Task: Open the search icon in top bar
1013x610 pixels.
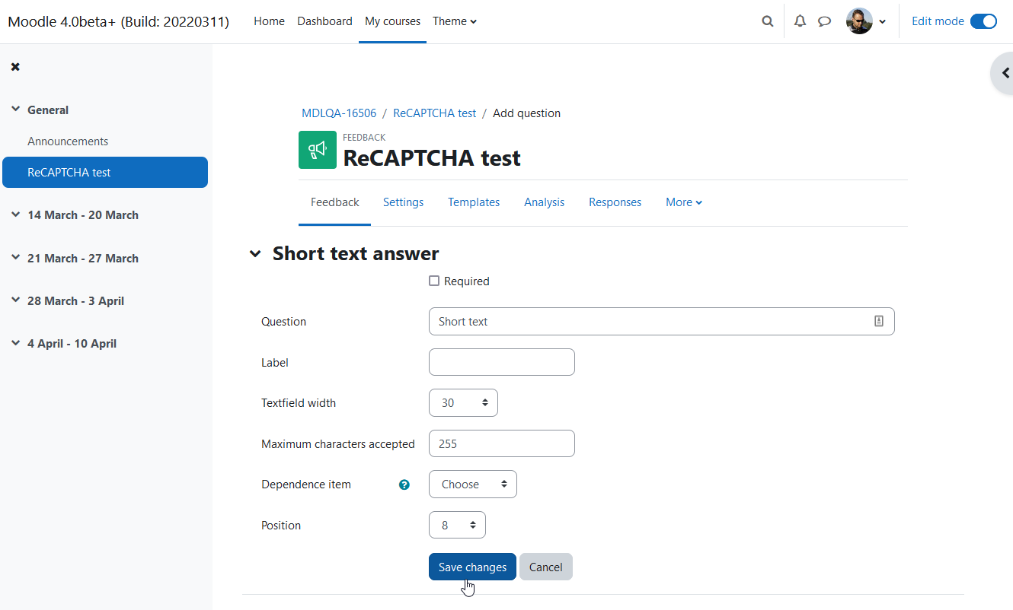Action: tap(767, 21)
